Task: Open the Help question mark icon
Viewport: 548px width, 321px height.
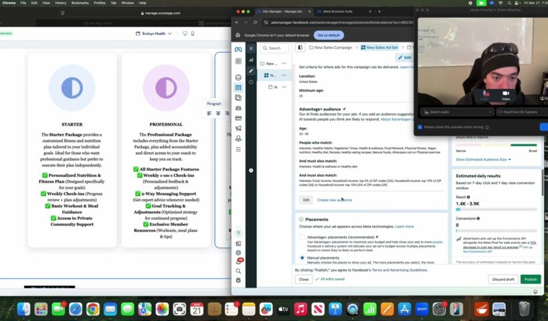Action: (x=239, y=233)
